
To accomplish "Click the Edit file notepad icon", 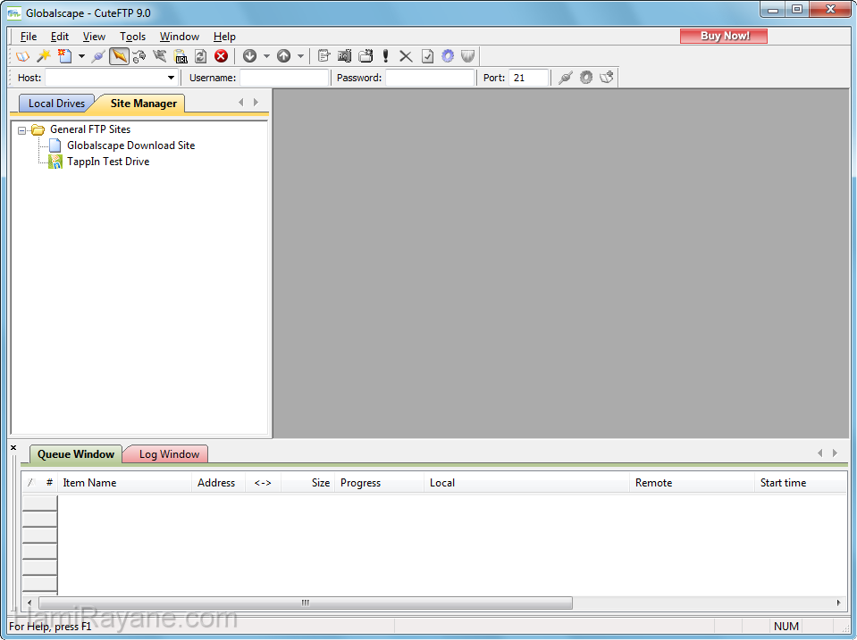I will click(323, 55).
